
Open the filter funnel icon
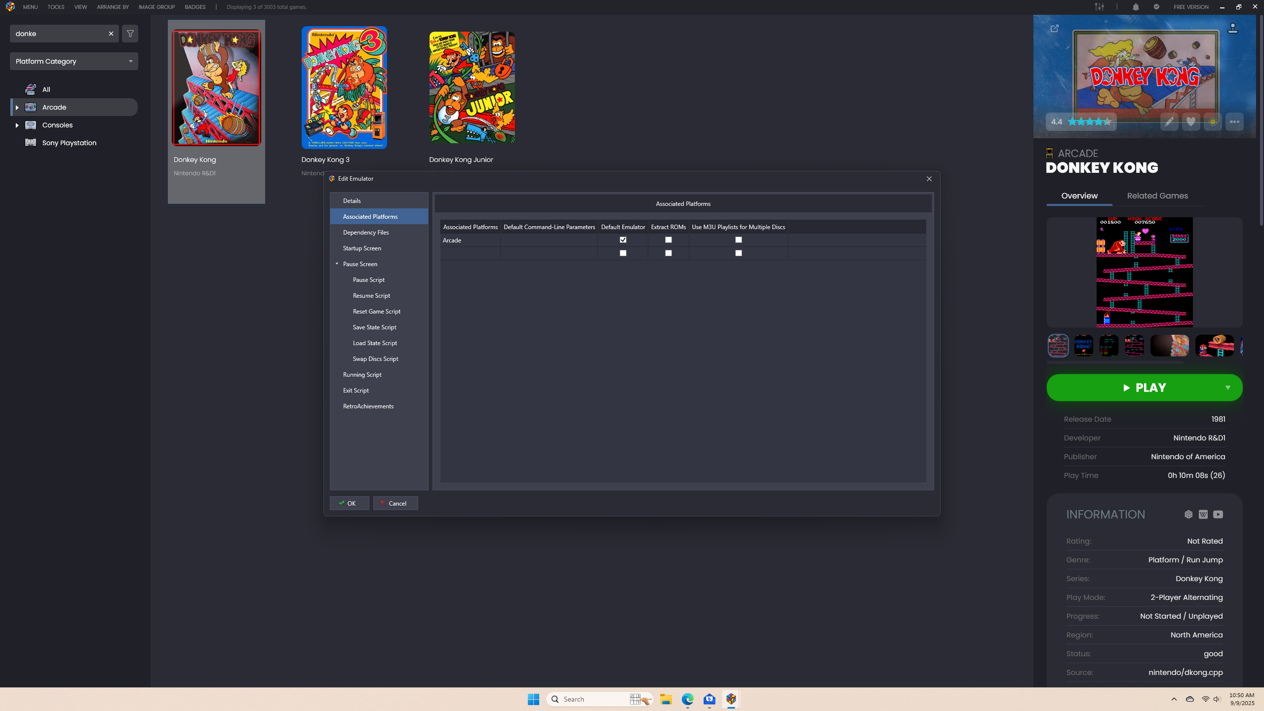click(x=130, y=34)
